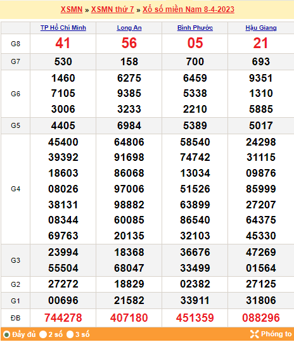Open the Bình Phước column link
The width and height of the screenshot is (294, 342).
point(195,28)
